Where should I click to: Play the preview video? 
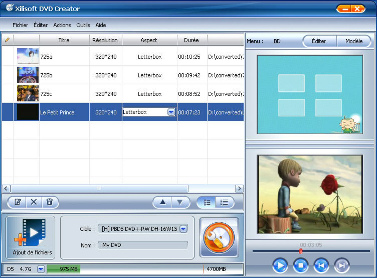point(280,265)
